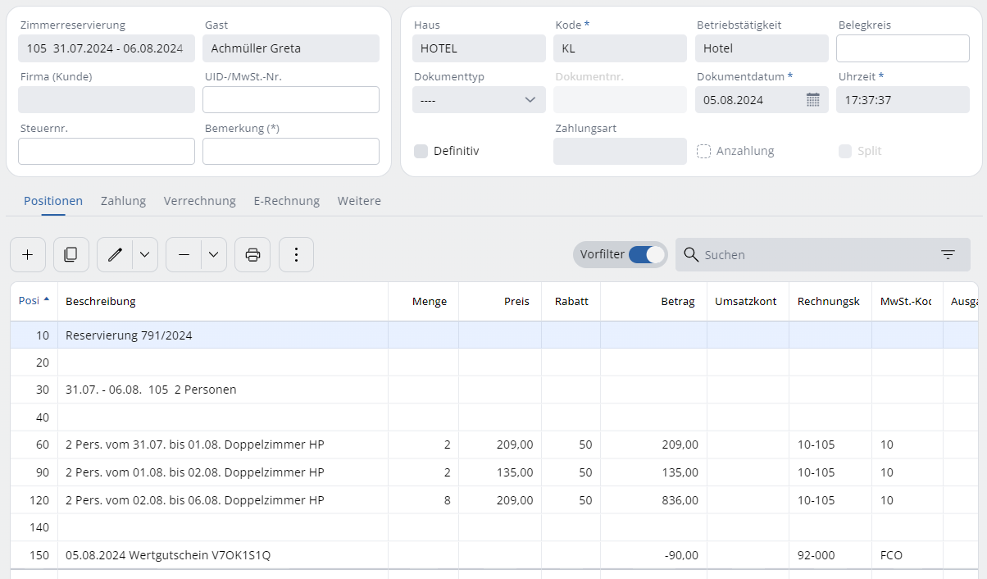Open dropdown arrow next to pencil edit
This screenshot has width=987, height=579.
[144, 255]
